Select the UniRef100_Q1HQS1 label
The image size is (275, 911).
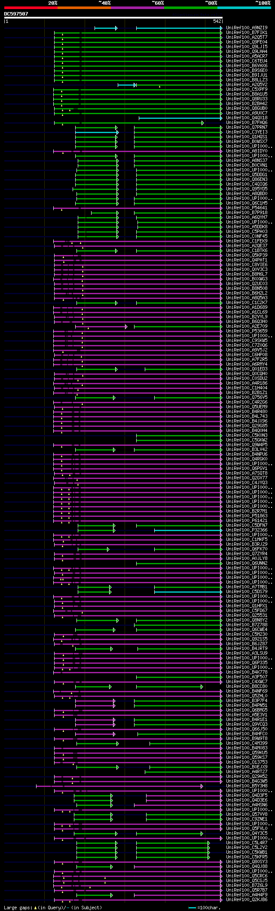pyautogui.click(x=247, y=137)
